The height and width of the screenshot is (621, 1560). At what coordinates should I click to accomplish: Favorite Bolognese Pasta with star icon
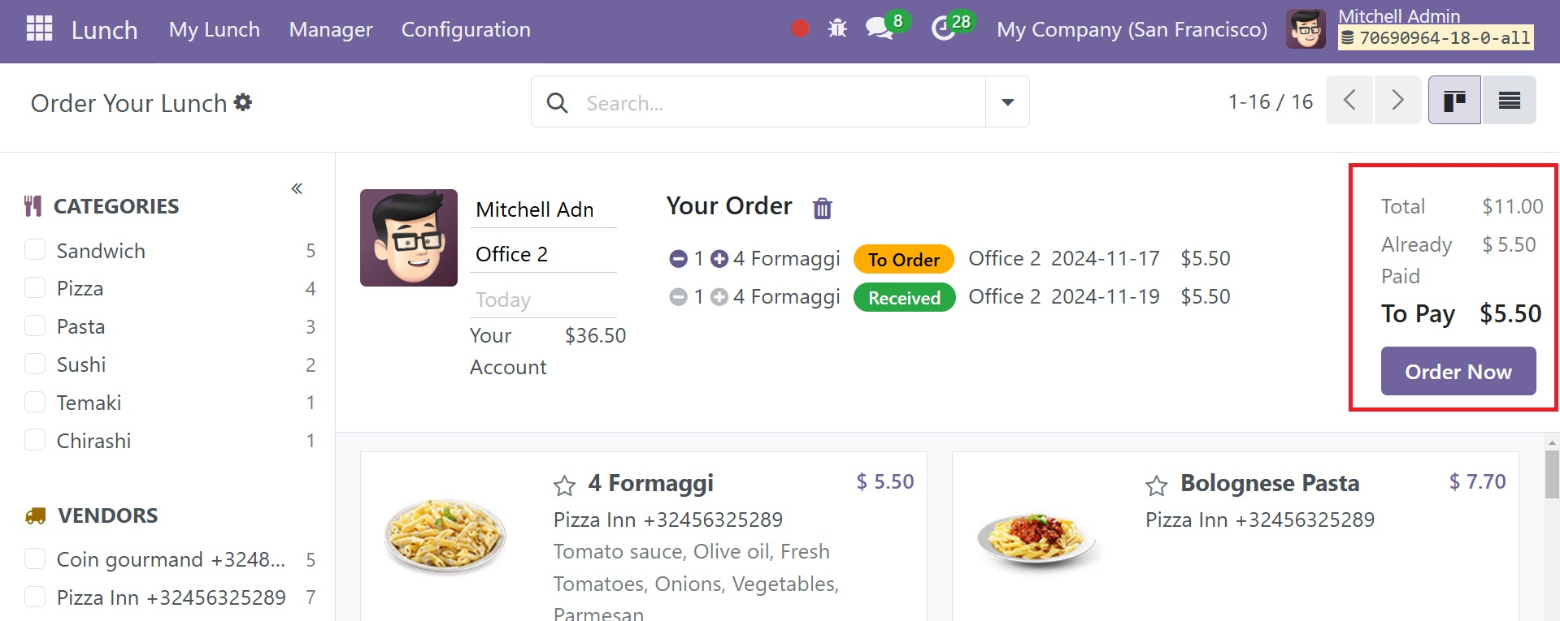[1156, 485]
